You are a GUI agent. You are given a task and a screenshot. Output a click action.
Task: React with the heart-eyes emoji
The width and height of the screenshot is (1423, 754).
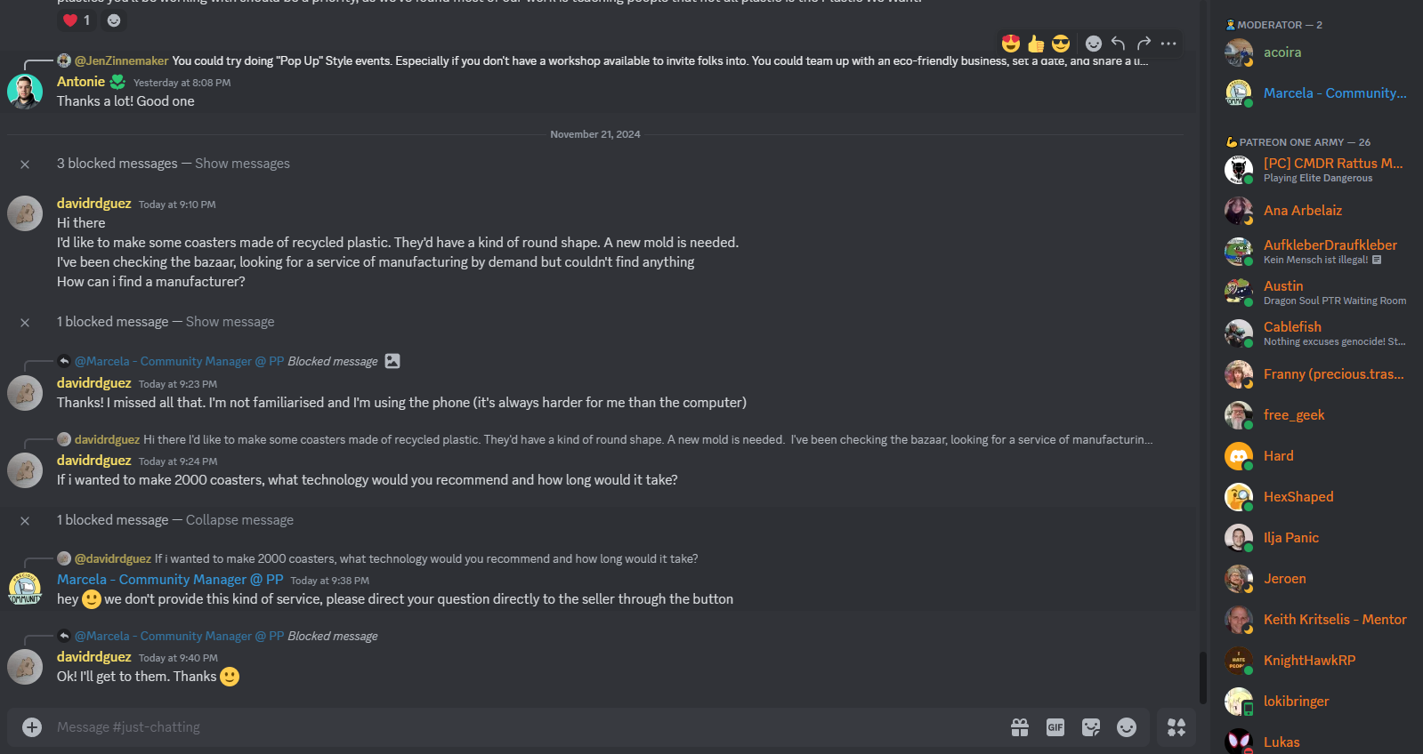1010,44
